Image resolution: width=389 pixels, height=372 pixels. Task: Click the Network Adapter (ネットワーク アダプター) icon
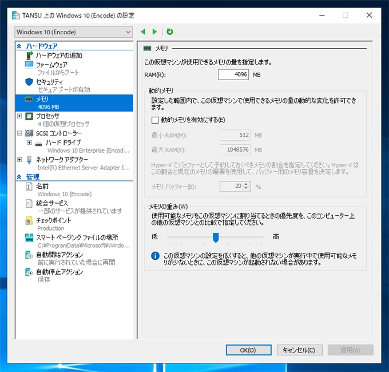(29, 160)
